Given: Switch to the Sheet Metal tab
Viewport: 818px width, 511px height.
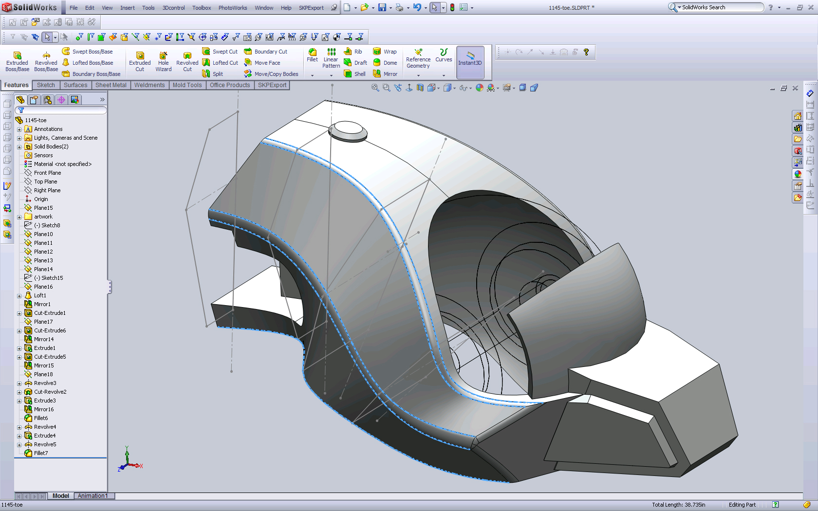Looking at the screenshot, I should click(111, 85).
